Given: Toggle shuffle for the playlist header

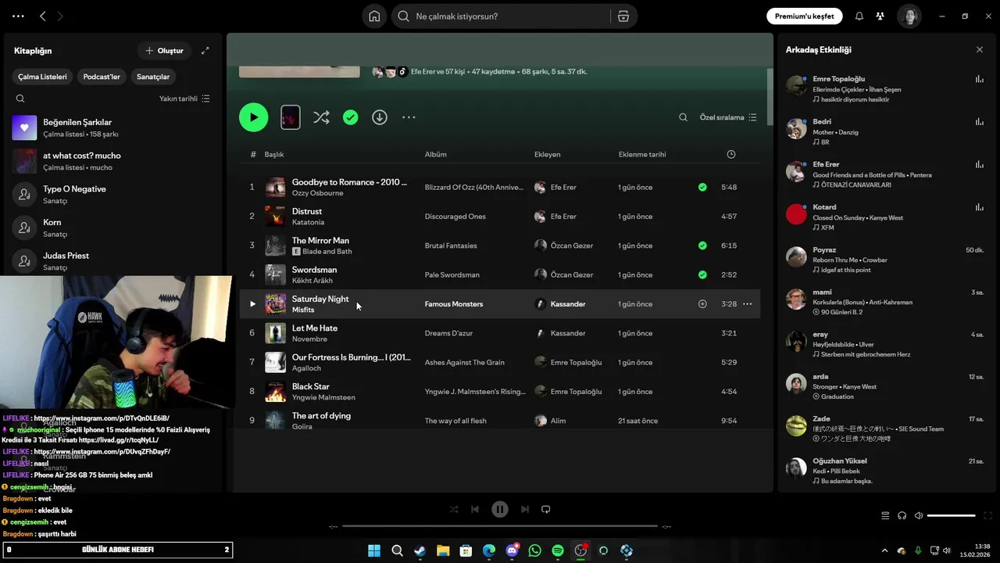Looking at the screenshot, I should click(x=321, y=117).
